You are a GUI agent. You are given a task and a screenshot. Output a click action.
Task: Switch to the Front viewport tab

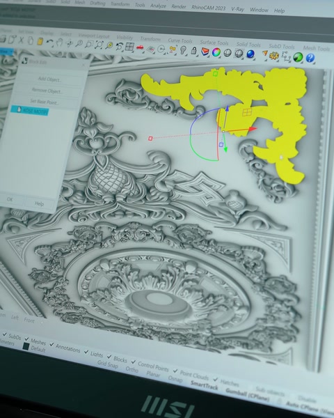coord(29,320)
